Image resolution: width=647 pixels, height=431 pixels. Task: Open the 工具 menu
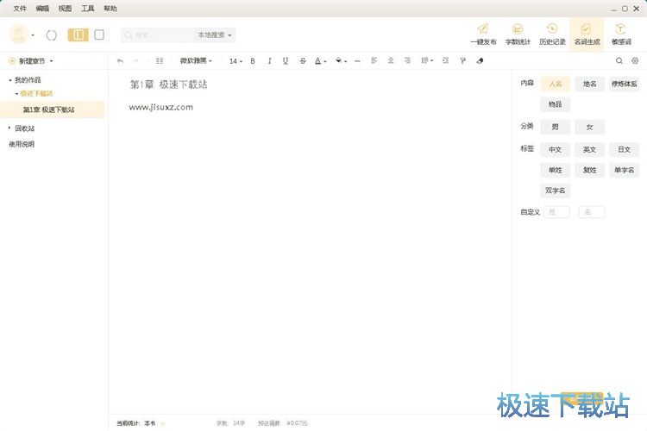pyautogui.click(x=87, y=9)
